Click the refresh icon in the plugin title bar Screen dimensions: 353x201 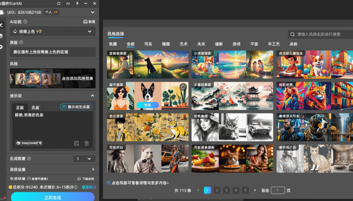pyautogui.click(x=59, y=3)
